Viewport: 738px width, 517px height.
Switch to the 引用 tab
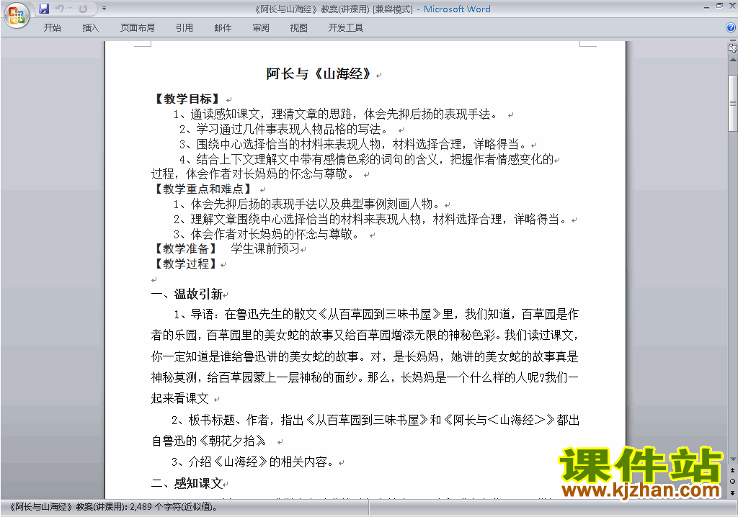click(x=184, y=28)
